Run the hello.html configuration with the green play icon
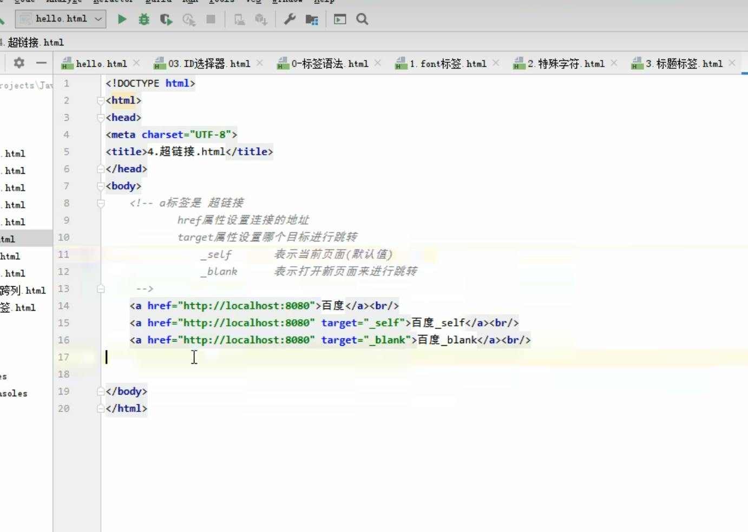 click(122, 19)
